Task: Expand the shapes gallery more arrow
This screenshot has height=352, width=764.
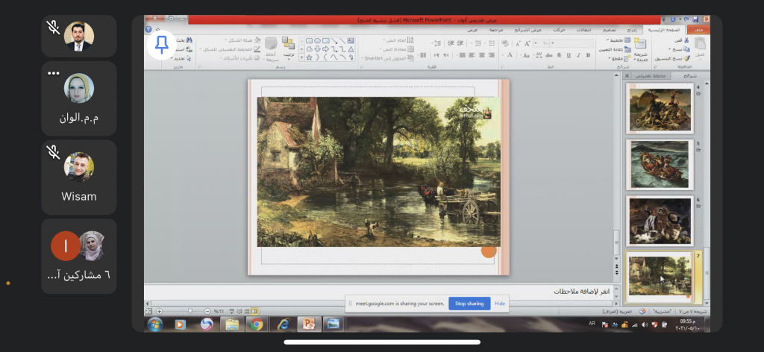Action: 302,57
